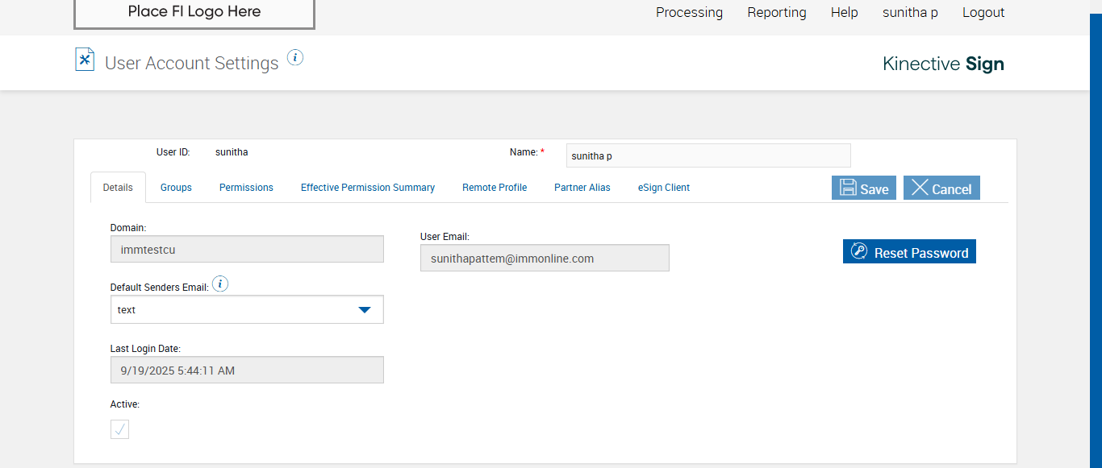
Task: Click the key icon on Reset Password
Action: pos(859,252)
